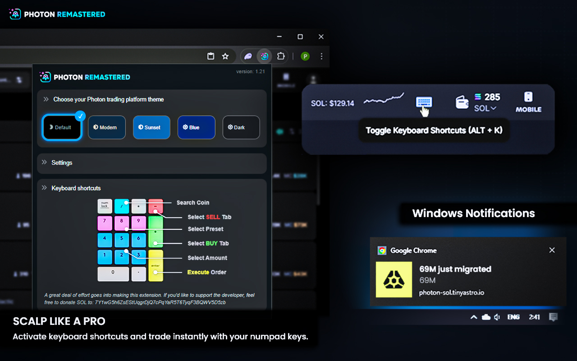577x361 pixels.
Task: Click the yellow 69M token thumbnail
Action: point(394,280)
